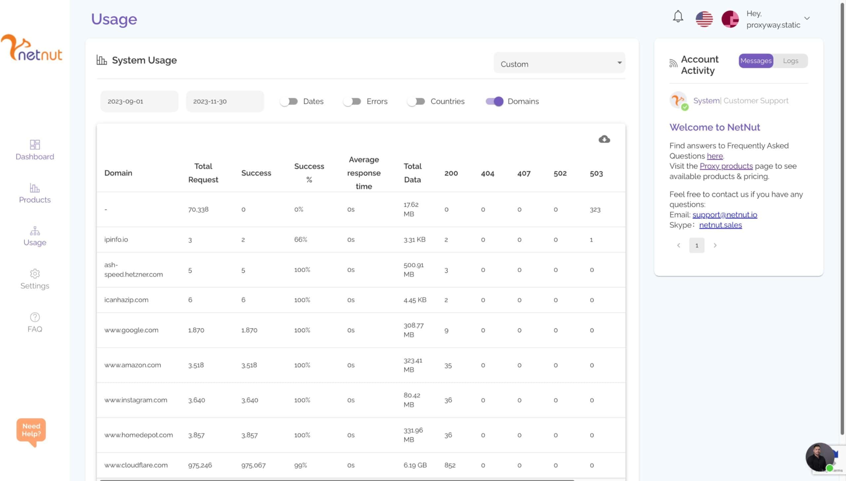846x481 pixels.
Task: Go to next messages page arrow
Action: click(x=715, y=245)
